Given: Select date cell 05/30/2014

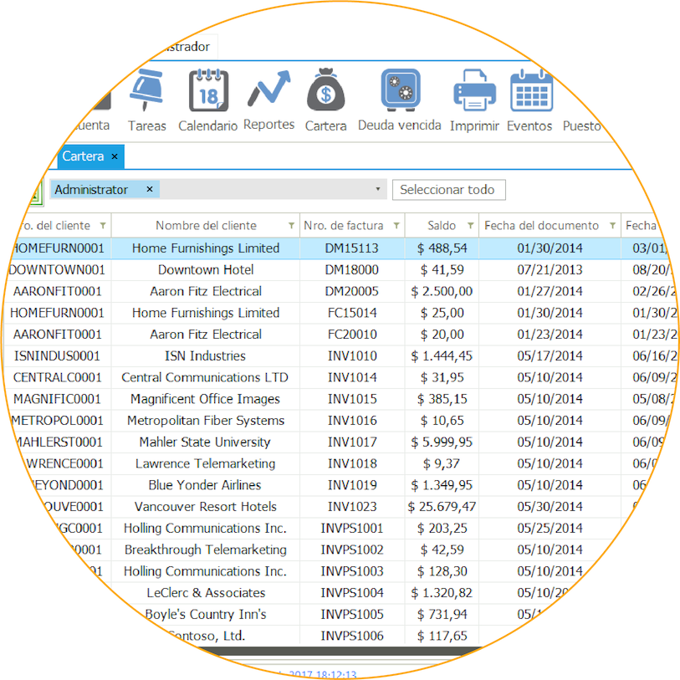Looking at the screenshot, I should [550, 507].
